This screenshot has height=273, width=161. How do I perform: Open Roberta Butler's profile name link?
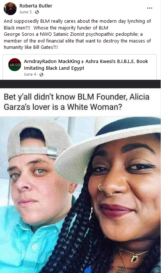36,6
